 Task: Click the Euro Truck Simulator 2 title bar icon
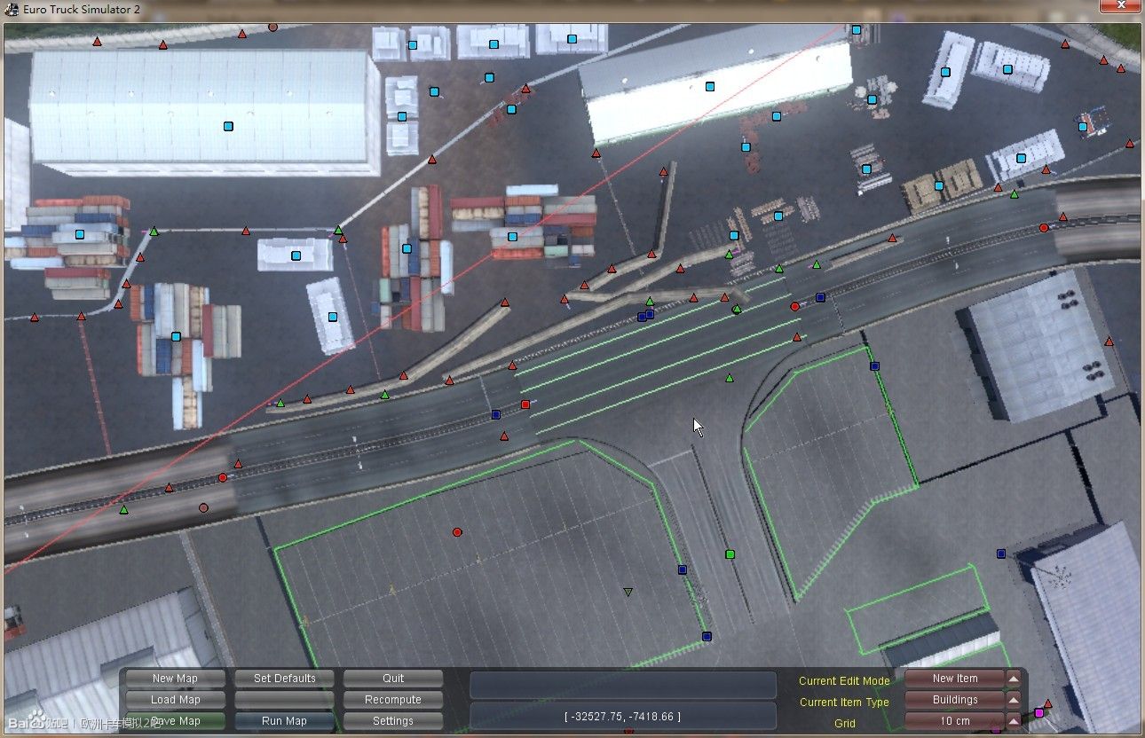(12, 9)
